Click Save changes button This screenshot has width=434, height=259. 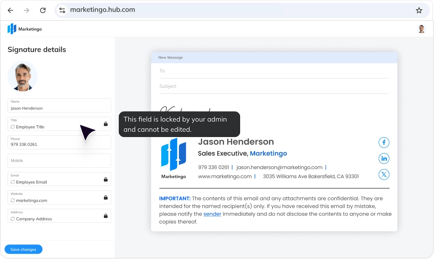24,250
